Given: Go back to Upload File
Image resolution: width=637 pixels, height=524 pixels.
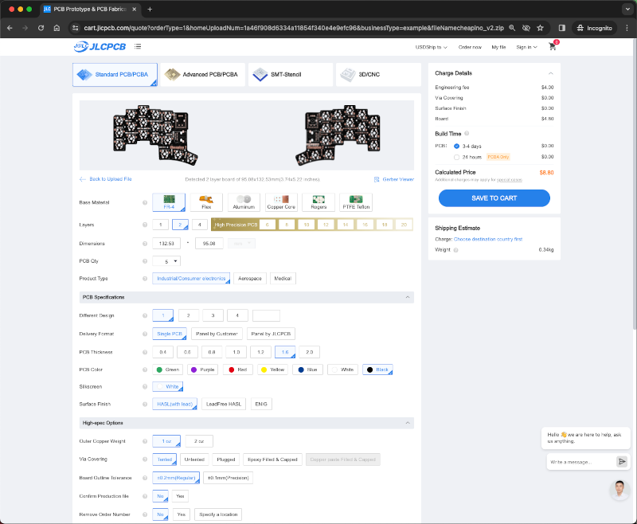Looking at the screenshot, I should (x=106, y=179).
